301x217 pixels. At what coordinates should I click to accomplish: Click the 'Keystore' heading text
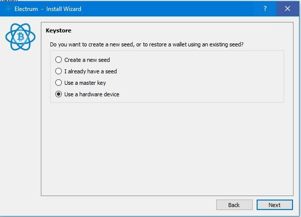(x=58, y=30)
